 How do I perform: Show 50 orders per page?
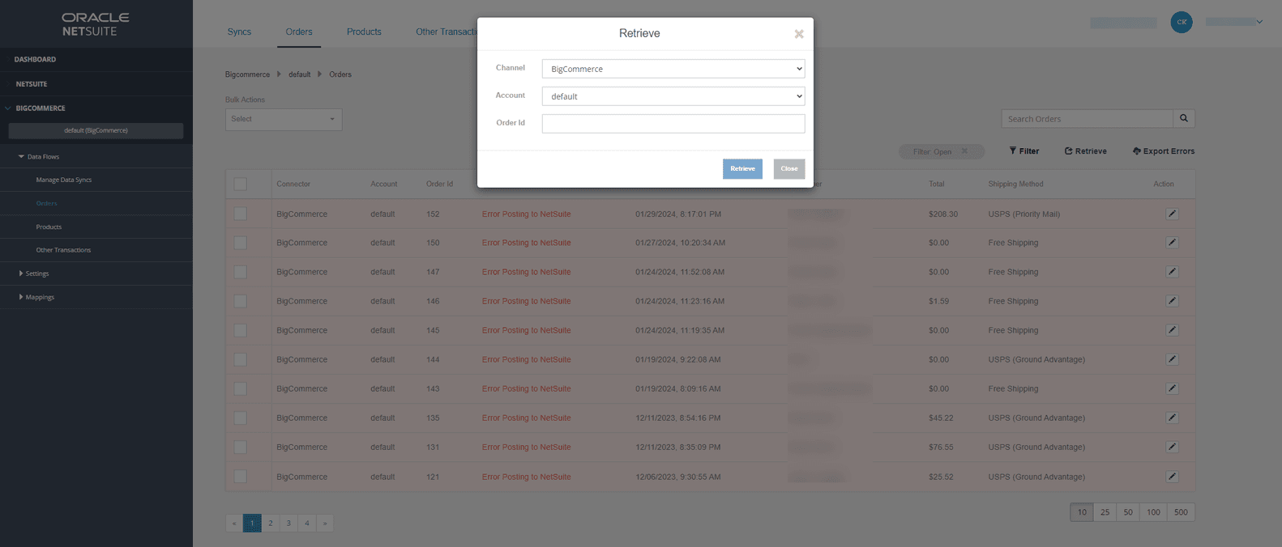tap(1127, 512)
